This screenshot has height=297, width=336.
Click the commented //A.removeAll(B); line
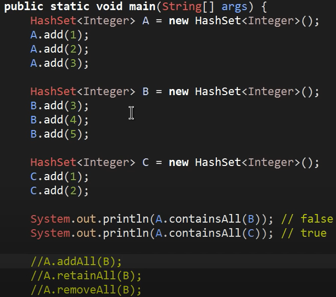86,290
